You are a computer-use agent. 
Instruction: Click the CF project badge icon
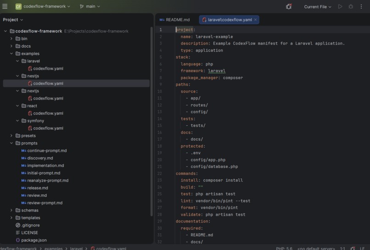point(18,6)
